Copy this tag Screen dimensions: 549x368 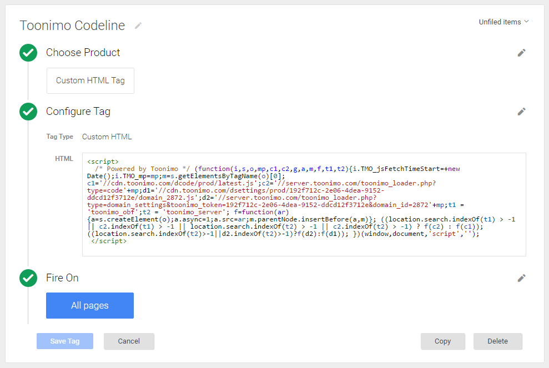[443, 341]
